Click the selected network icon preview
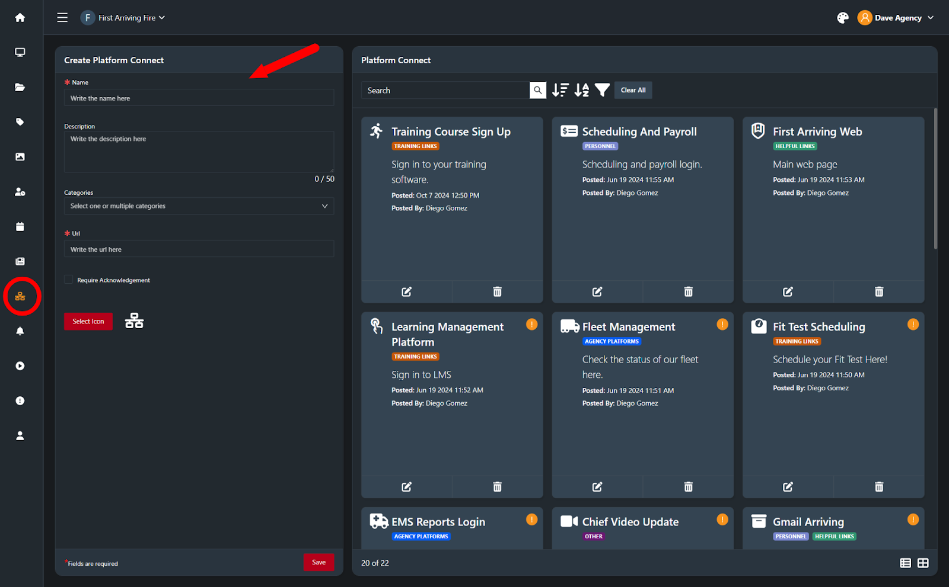Image resolution: width=949 pixels, height=587 pixels. 134,321
